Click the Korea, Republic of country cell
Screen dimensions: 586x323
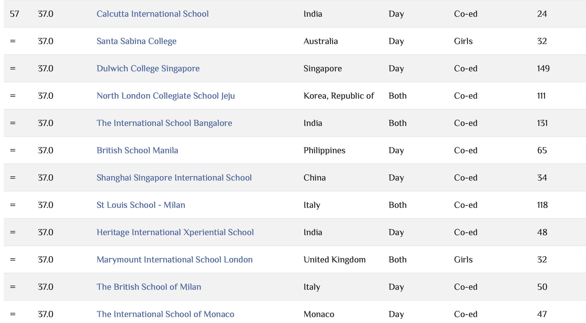[x=339, y=96]
